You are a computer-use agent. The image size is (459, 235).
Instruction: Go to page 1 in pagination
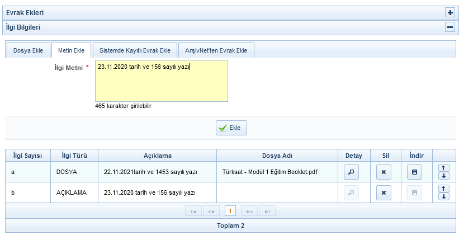[230, 211]
